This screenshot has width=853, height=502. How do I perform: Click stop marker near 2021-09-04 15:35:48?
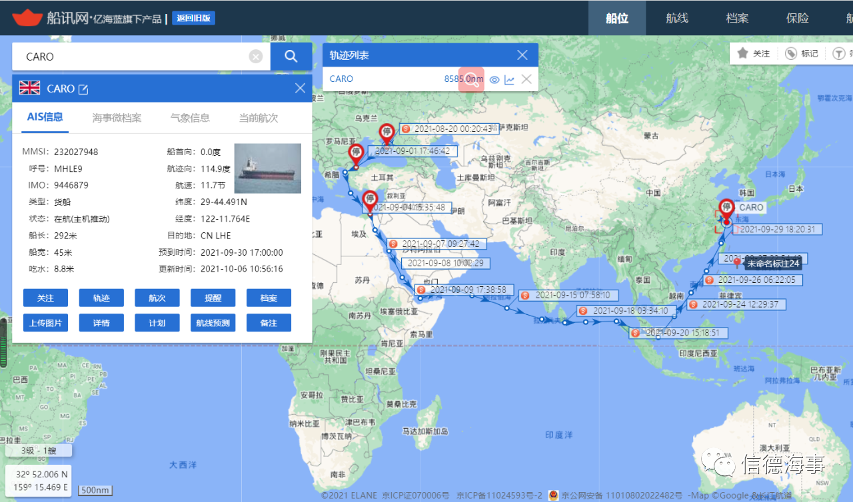tap(370, 200)
